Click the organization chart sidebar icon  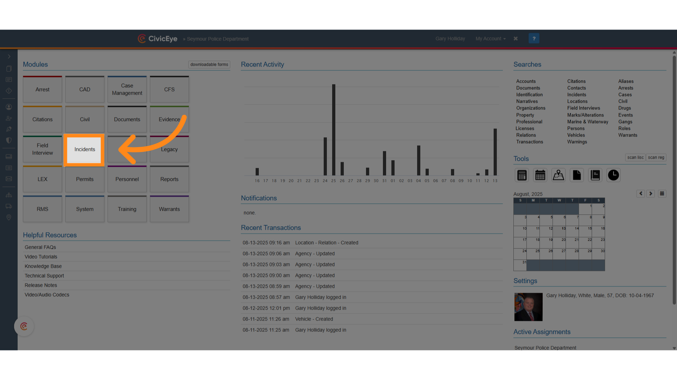(x=9, y=195)
